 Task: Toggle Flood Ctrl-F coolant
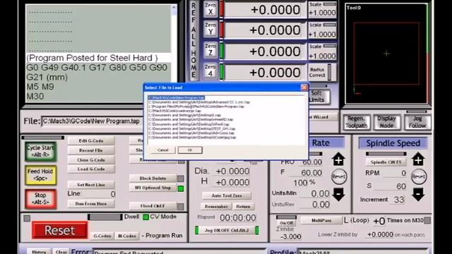(x=153, y=206)
